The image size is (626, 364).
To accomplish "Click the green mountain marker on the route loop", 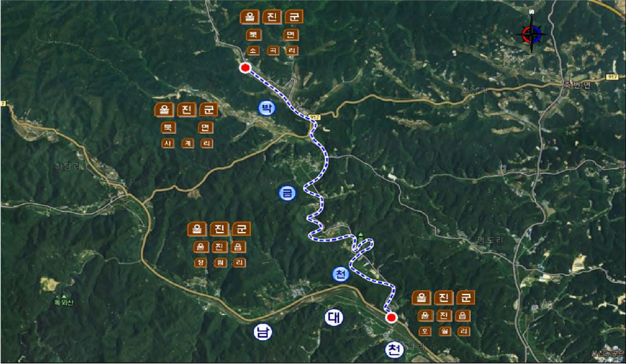I will click(361, 235).
